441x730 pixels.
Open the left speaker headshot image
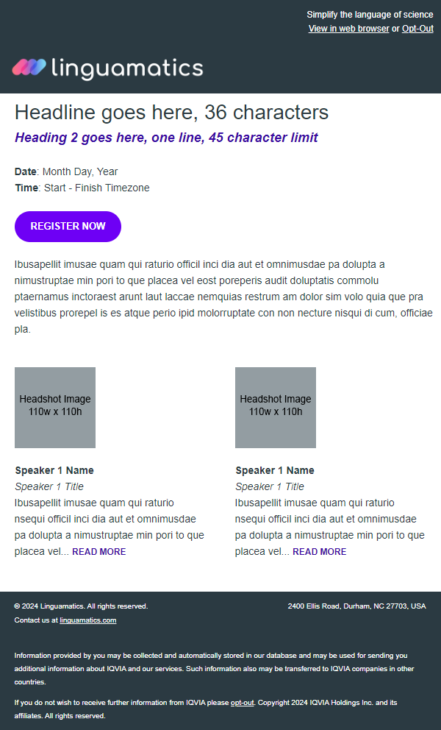pyautogui.click(x=55, y=408)
